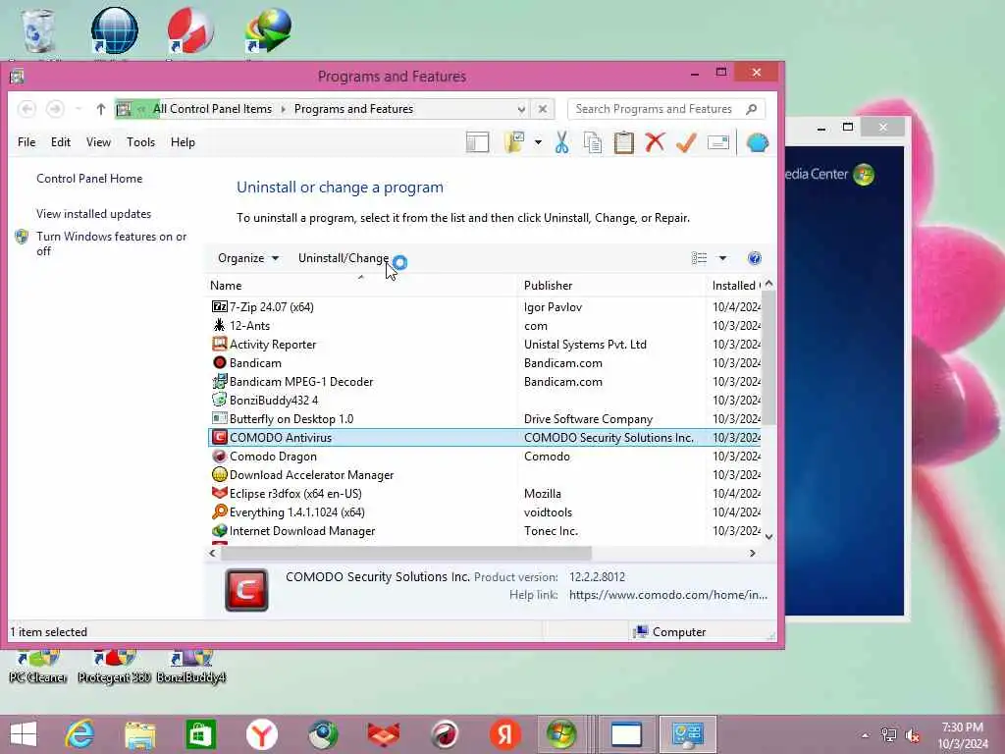Click the Forward navigation arrow

click(55, 109)
